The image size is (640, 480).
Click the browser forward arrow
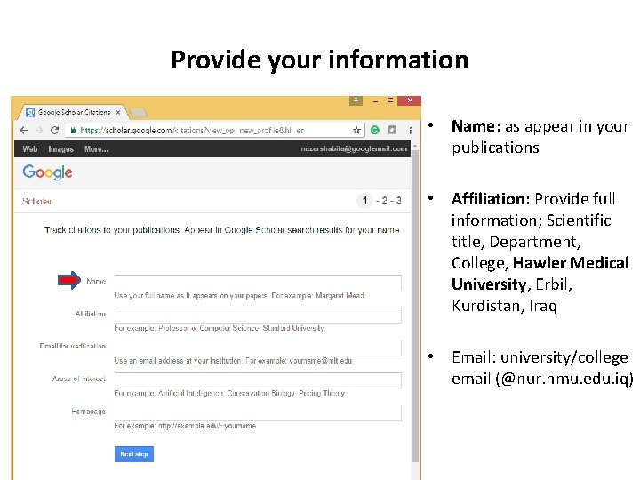[x=40, y=130]
